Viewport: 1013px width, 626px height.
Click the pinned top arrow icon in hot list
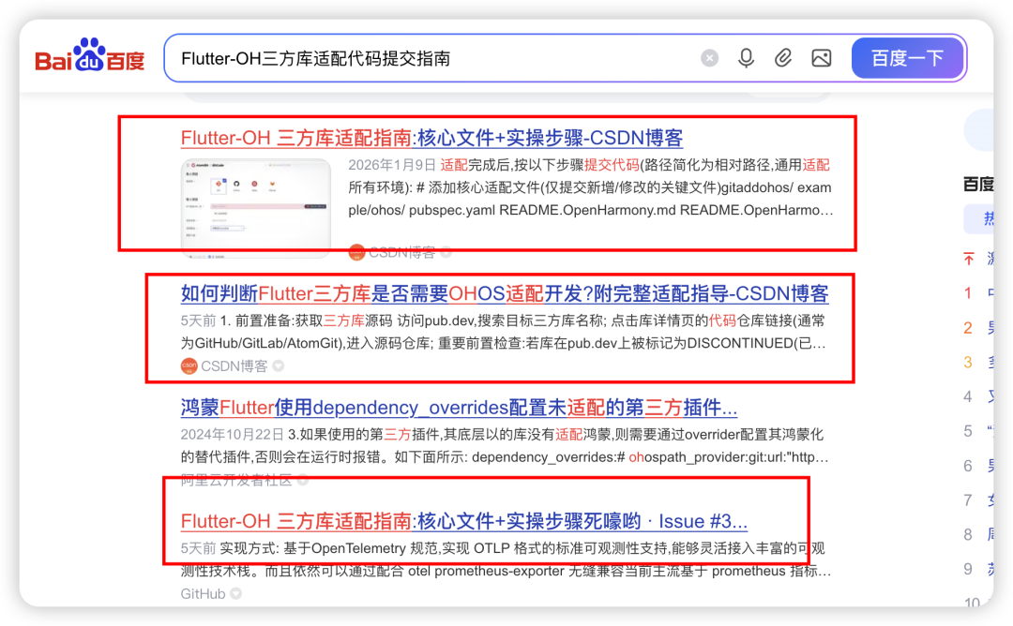[x=968, y=259]
